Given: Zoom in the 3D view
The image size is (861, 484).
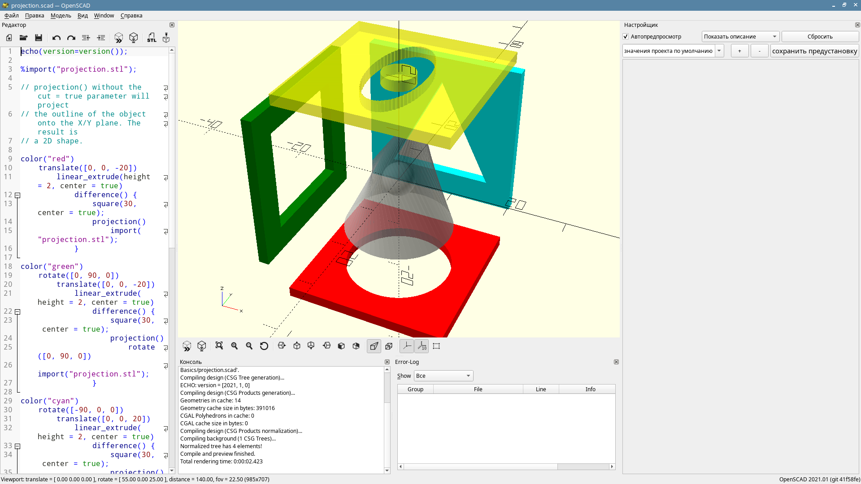Looking at the screenshot, I should click(234, 346).
